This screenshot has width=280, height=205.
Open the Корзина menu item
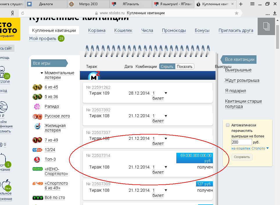(x=97, y=30)
